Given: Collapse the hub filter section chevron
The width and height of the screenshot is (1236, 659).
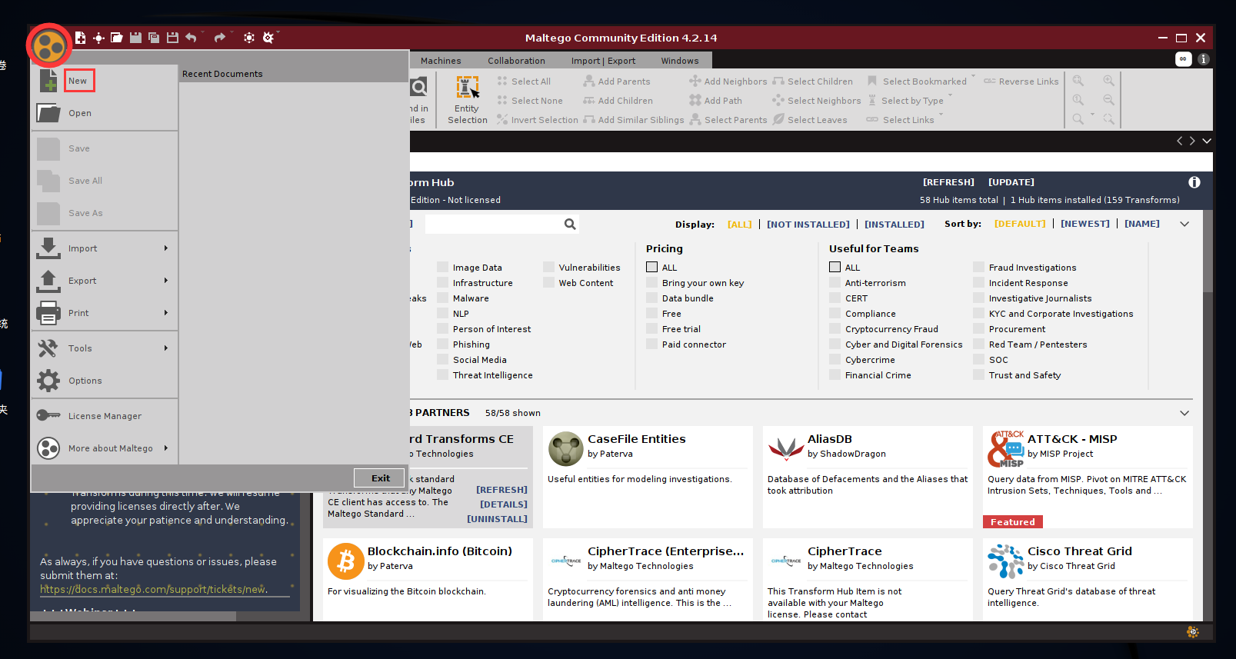Looking at the screenshot, I should tap(1184, 224).
